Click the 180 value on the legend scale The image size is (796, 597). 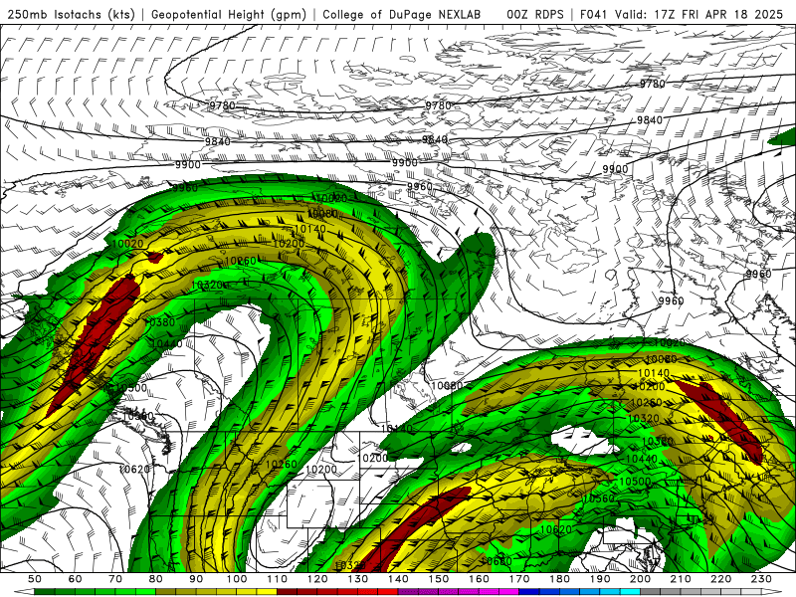coord(559,579)
